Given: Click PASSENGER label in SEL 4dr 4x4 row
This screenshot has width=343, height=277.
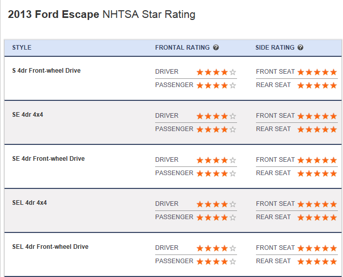Looking at the screenshot, I should tap(174, 217).
